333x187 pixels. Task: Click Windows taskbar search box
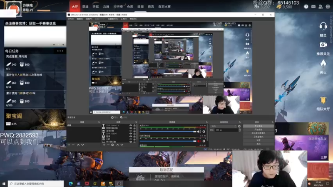36,184
